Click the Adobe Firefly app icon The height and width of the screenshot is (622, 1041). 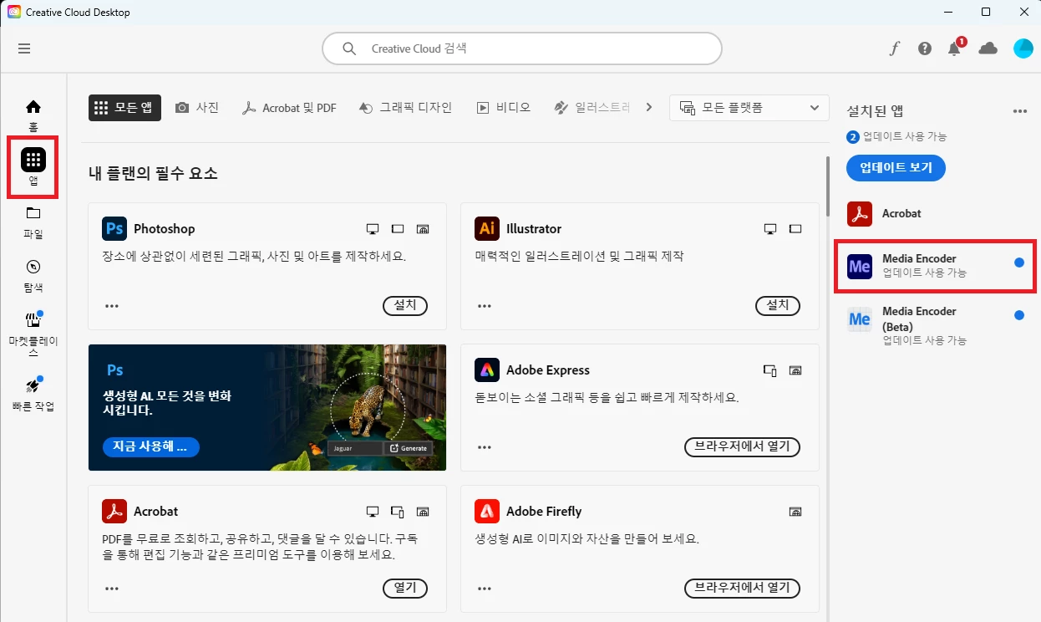pos(487,512)
